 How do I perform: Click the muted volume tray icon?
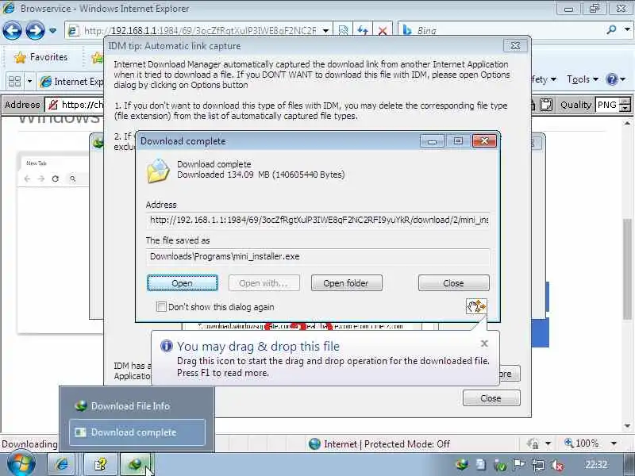[558, 465]
